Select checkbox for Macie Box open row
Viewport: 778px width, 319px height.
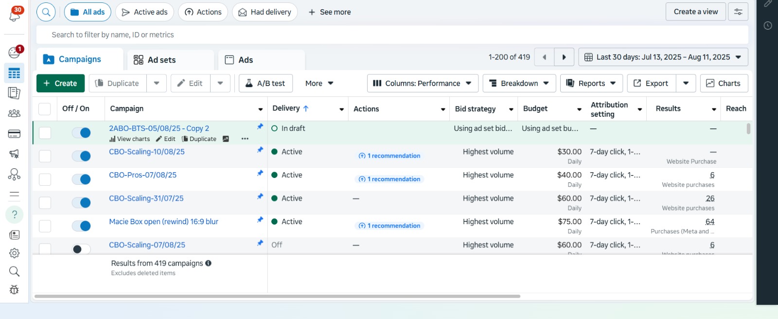tap(45, 226)
